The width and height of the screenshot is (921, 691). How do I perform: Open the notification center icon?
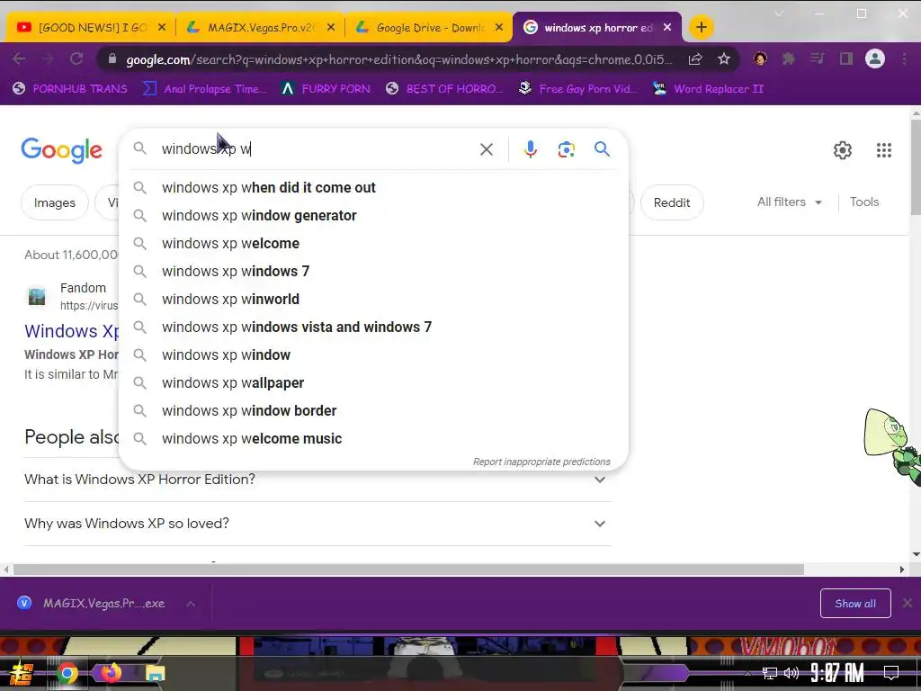[x=891, y=673]
